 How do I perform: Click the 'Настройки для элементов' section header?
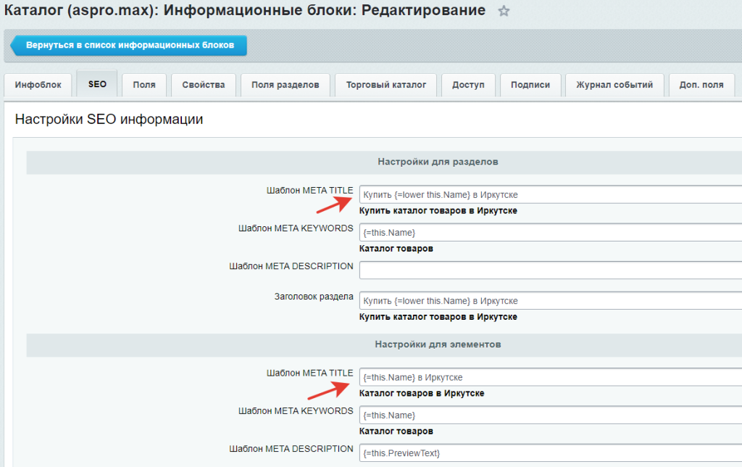pyautogui.click(x=438, y=344)
